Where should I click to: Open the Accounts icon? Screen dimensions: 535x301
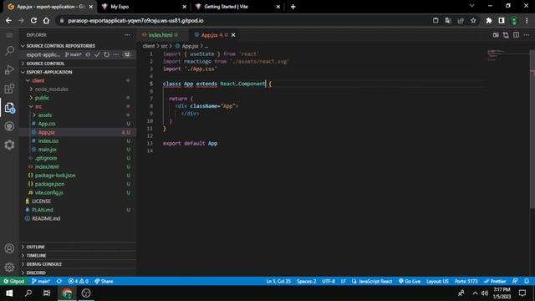pos(9,248)
